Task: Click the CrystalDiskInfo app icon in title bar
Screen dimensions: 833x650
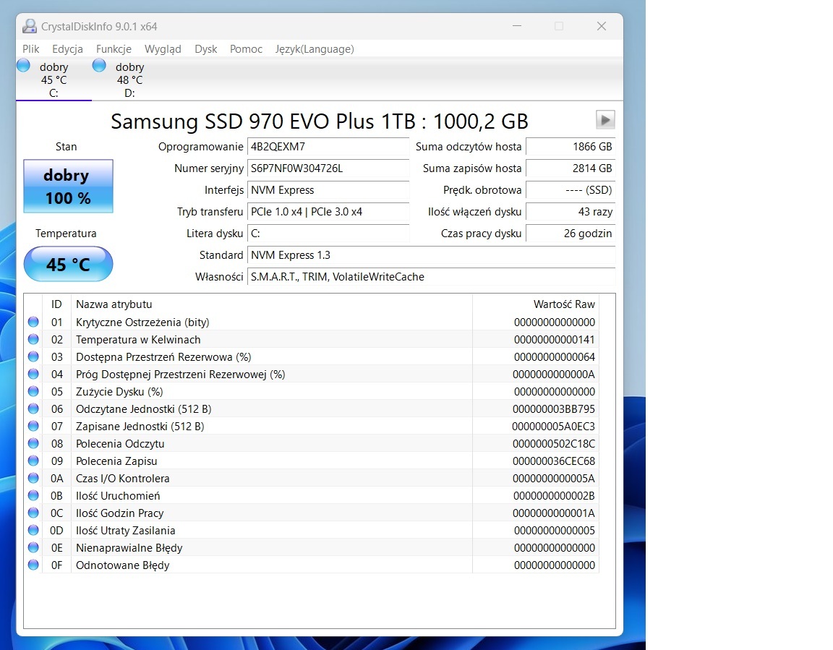Action: pyautogui.click(x=30, y=26)
